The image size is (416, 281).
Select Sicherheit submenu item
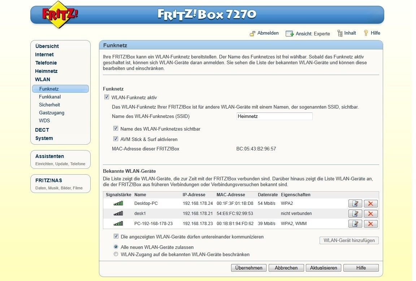pyautogui.click(x=49, y=105)
